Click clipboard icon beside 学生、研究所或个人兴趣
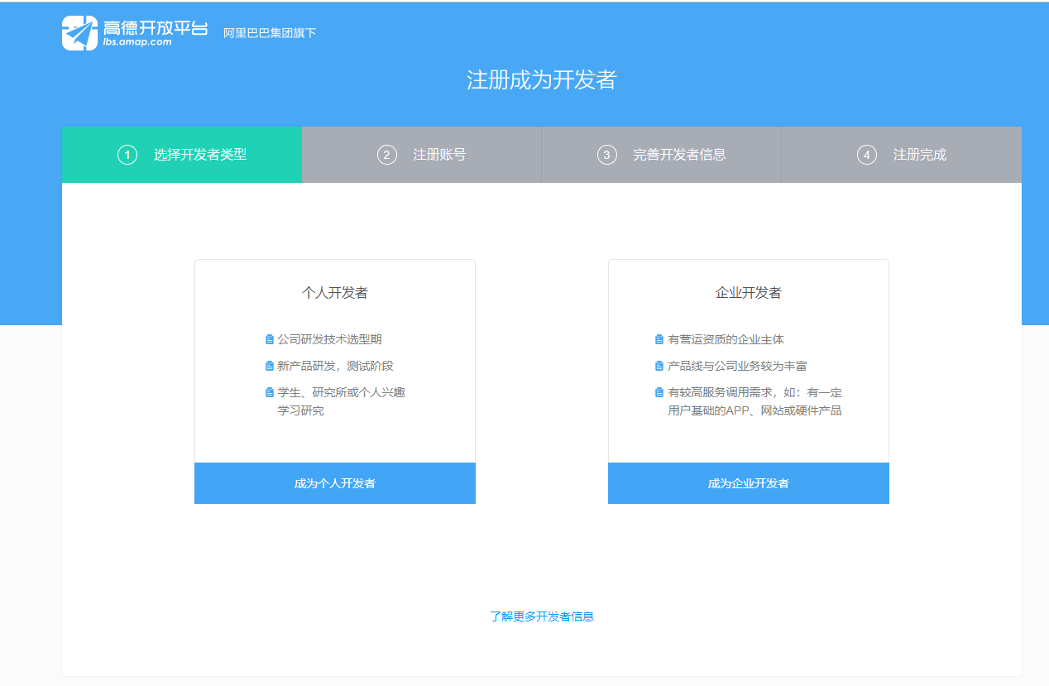The image size is (1049, 686). 269,392
